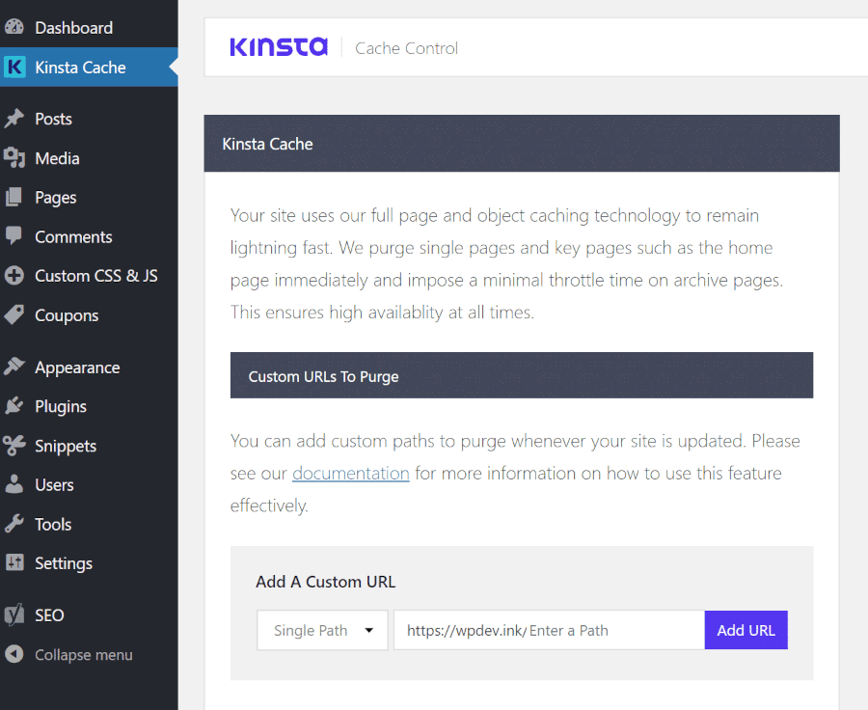
Task: Click the Comments speech bubble icon
Action: point(14,236)
